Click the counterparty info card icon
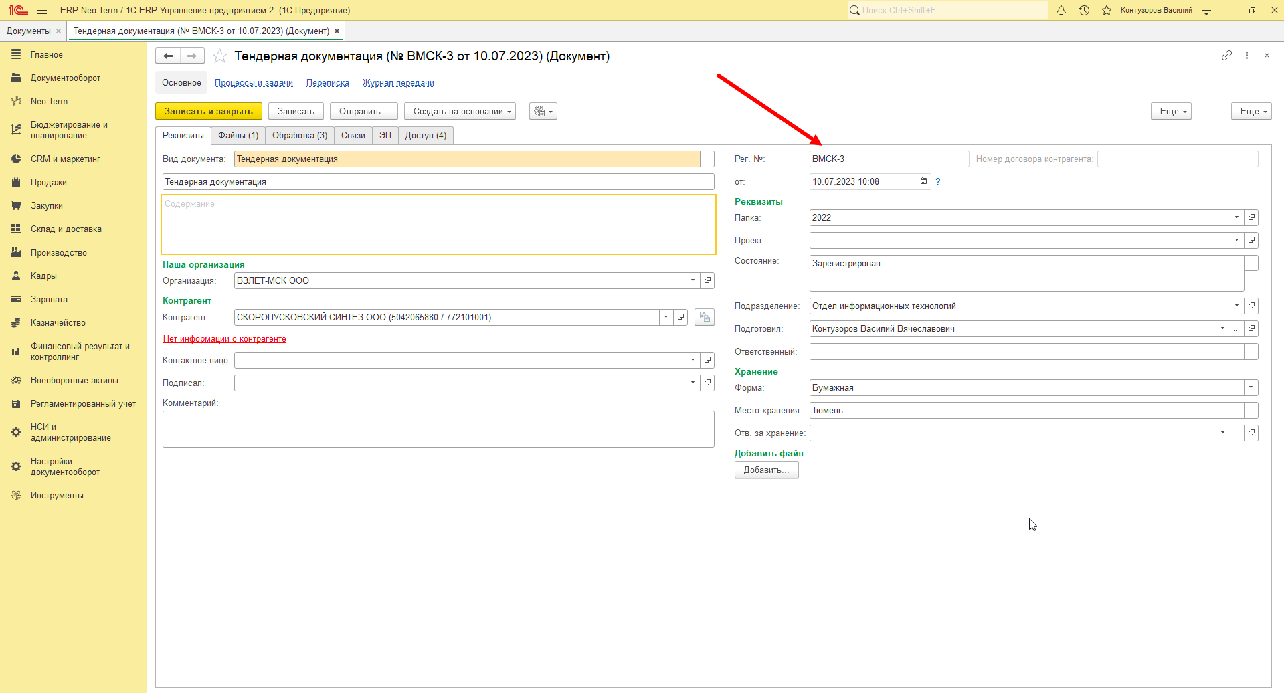Screen dimensions: 1284x693 (705, 317)
